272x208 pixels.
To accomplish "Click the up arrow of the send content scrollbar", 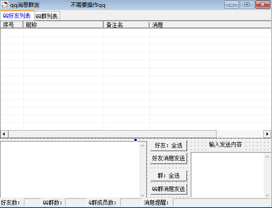I will tap(267, 157).
